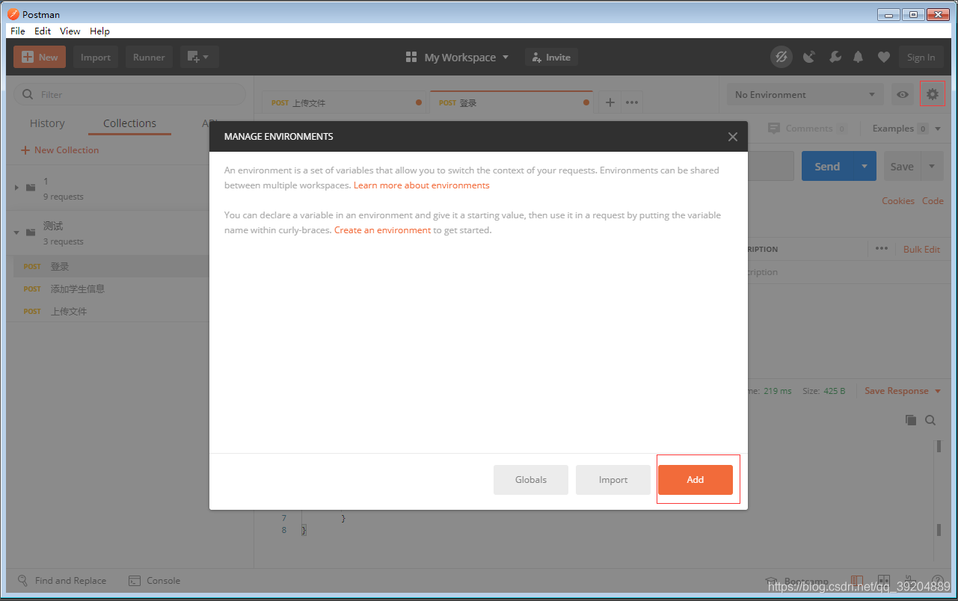Open keyboard shortcuts icon in status bar
This screenshot has width=958, height=601.
(x=911, y=582)
